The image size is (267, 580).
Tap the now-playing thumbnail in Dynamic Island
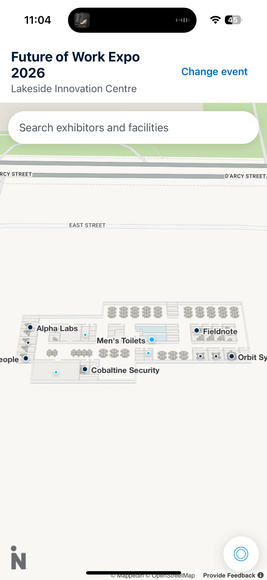[x=82, y=20]
